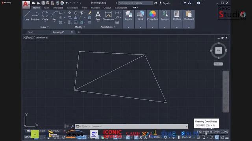The width and height of the screenshot is (252, 141).
Task: Switch to the Insert ribbon tab
Action: (46, 7)
